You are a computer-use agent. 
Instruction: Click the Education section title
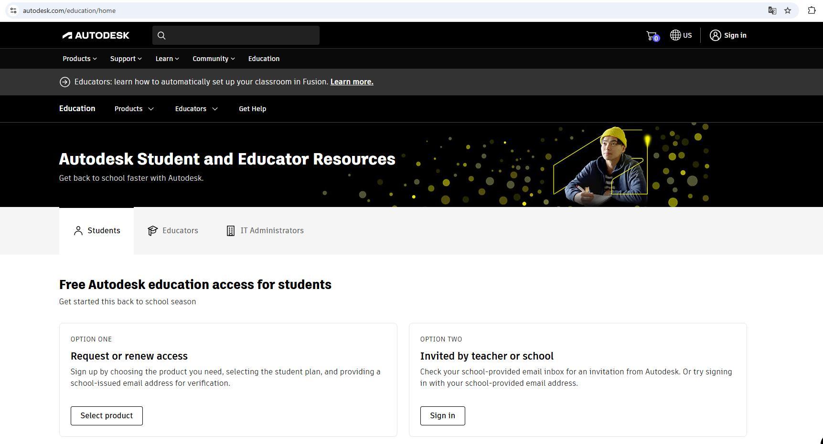pyautogui.click(x=77, y=109)
